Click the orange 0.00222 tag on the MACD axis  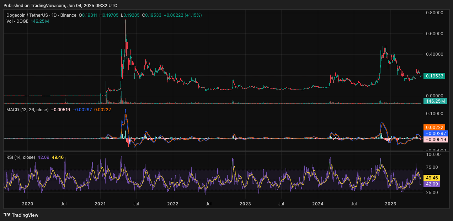pyautogui.click(x=434, y=127)
